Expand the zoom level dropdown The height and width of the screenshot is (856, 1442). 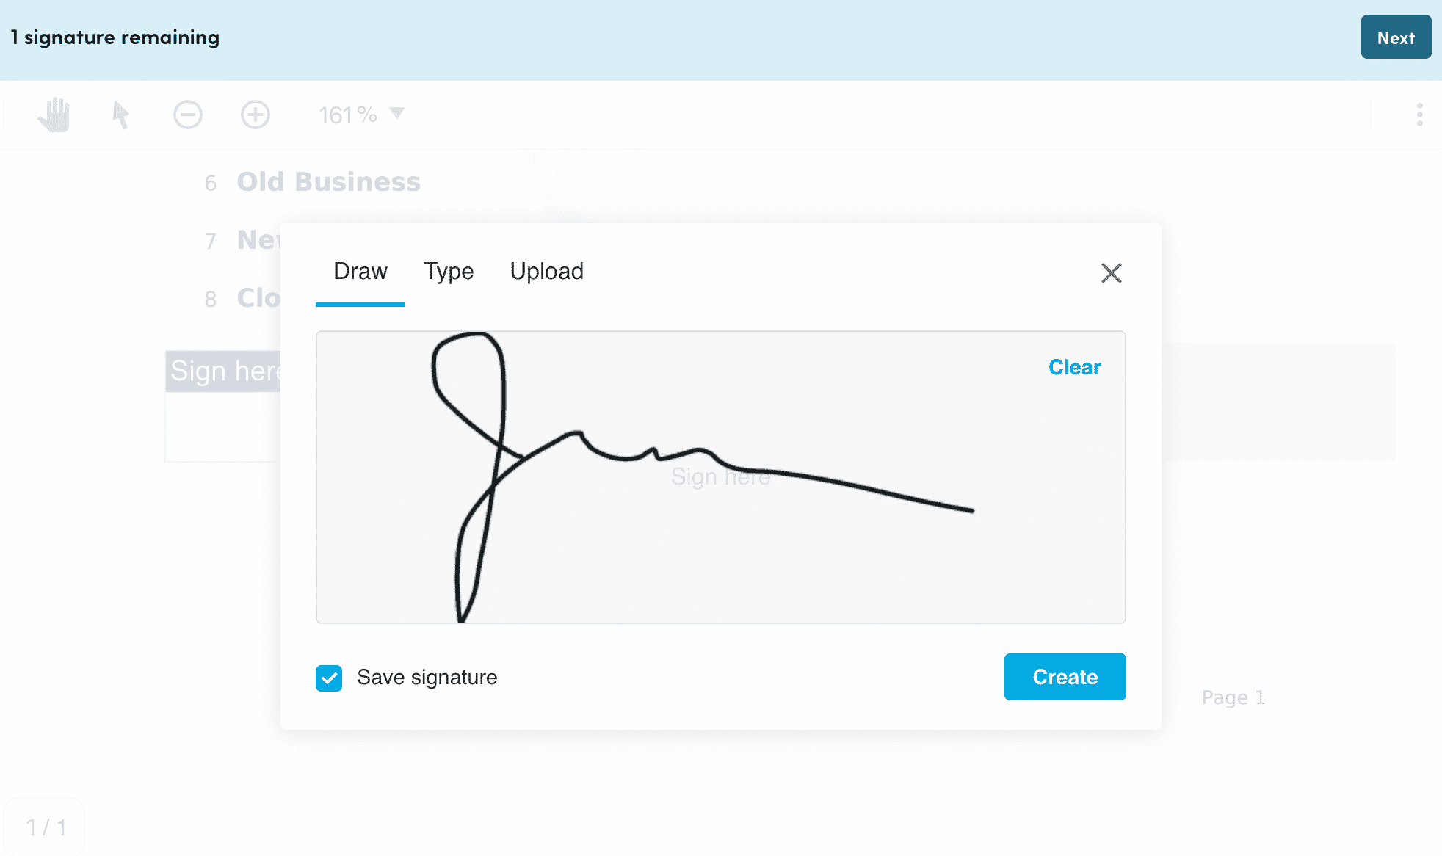click(x=402, y=113)
